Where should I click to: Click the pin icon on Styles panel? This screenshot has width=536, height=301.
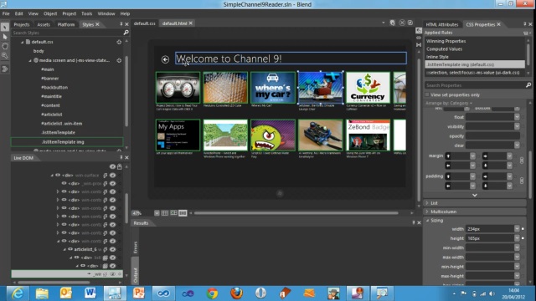pos(121,24)
